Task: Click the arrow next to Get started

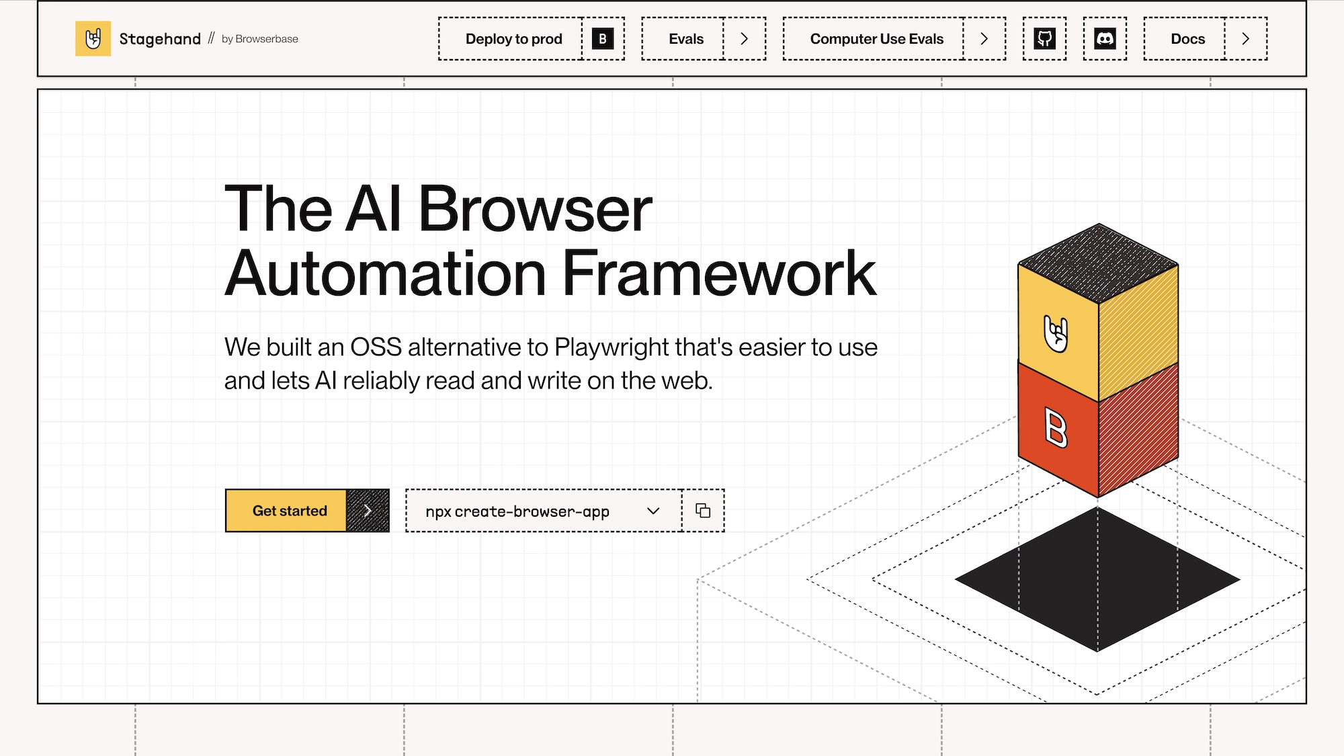Action: (x=368, y=511)
